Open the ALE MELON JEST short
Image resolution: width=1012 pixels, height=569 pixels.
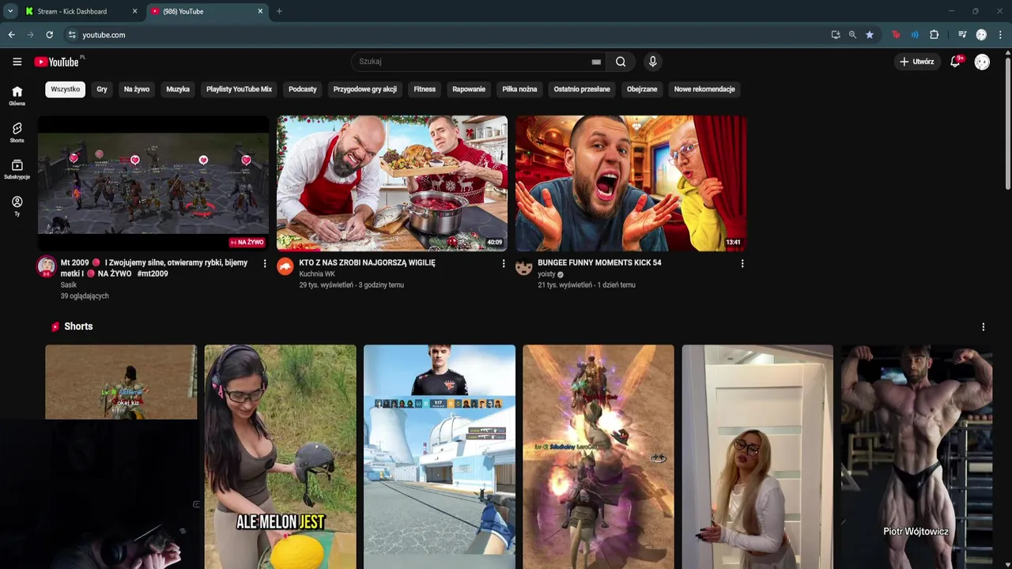[280, 457]
